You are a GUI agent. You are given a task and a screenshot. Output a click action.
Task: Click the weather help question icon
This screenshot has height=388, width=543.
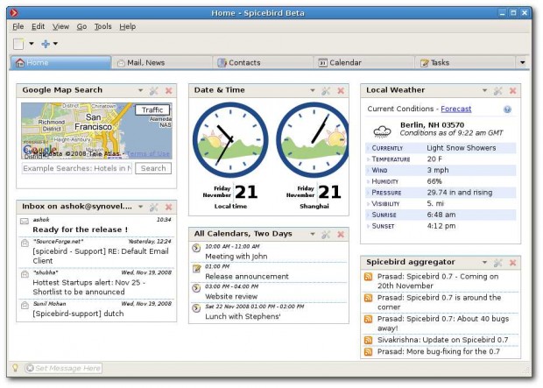(x=507, y=109)
